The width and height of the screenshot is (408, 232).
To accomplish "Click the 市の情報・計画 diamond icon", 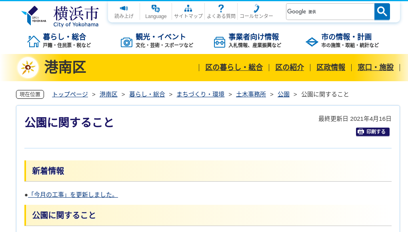I will (x=312, y=42).
